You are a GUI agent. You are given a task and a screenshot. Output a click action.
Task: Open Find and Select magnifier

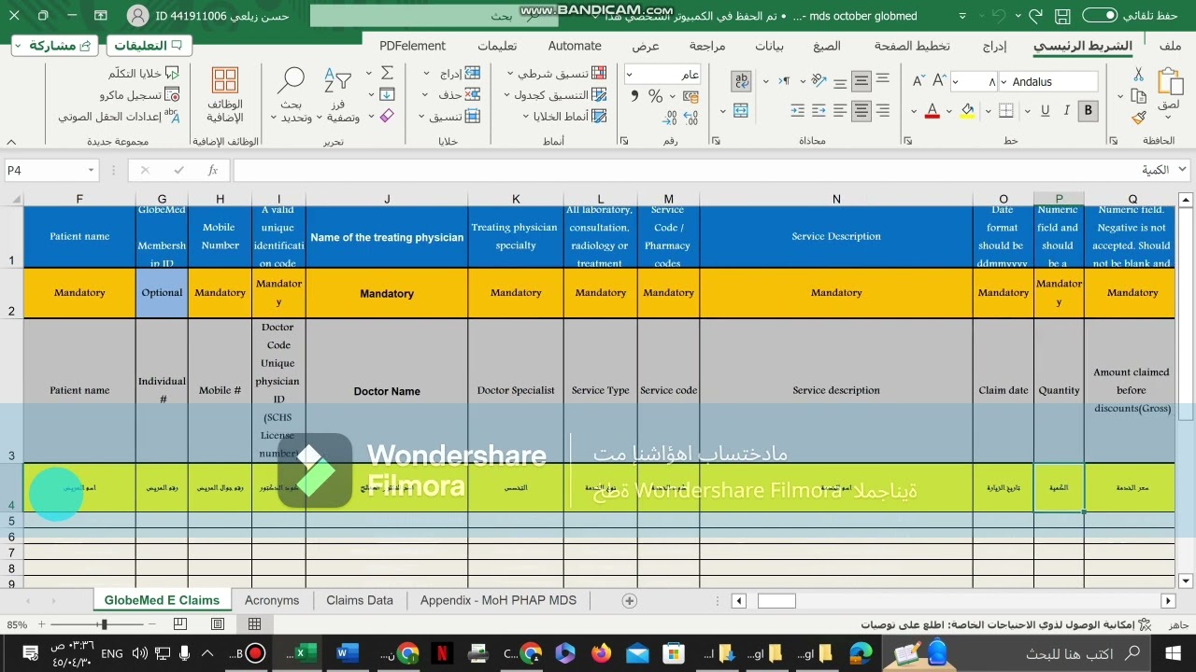292,95
